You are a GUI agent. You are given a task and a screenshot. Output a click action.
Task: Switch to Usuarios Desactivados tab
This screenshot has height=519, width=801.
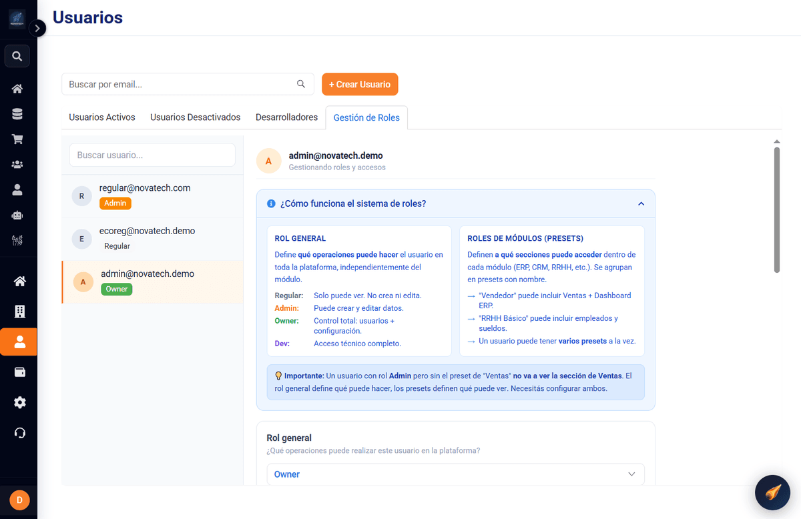195,117
